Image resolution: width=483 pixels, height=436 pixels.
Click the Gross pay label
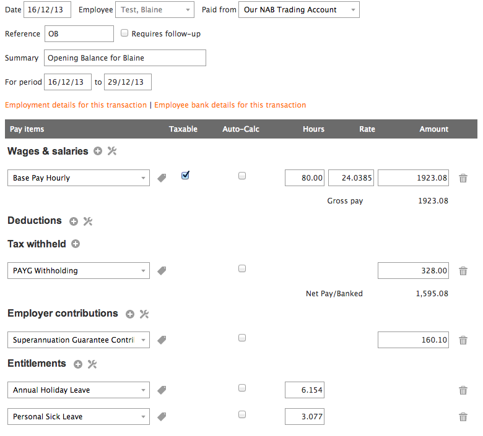tap(346, 201)
